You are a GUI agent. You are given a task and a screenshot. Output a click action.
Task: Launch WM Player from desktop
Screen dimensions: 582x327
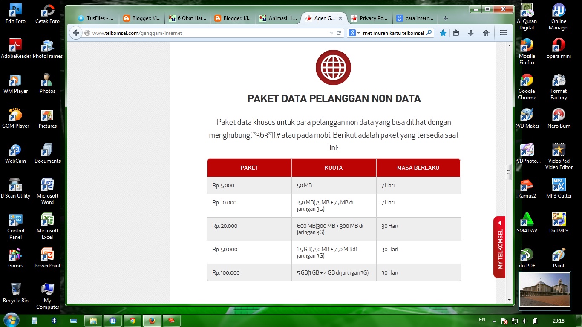15,83
